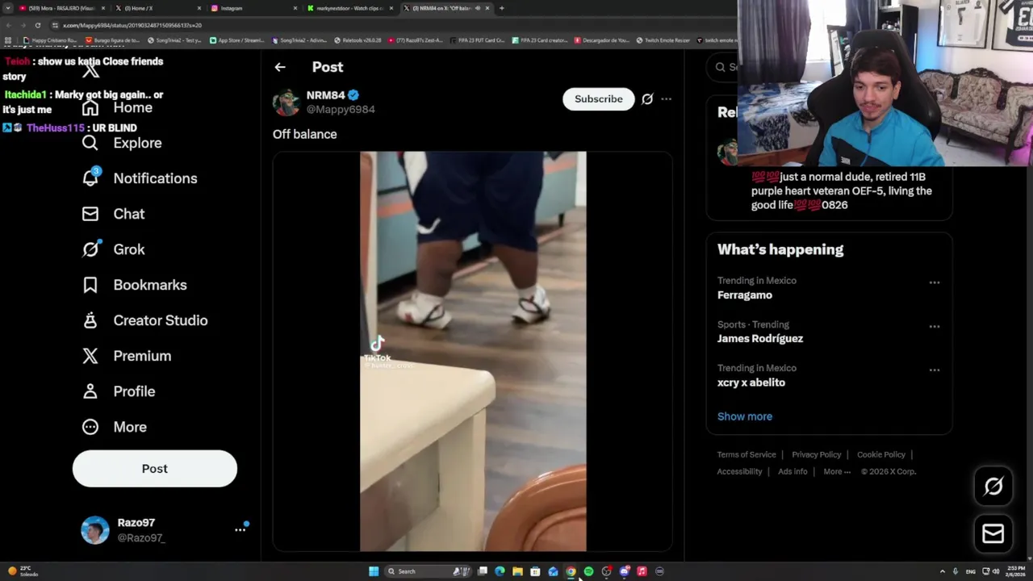Click the @Mappy6984 handle
This screenshot has width=1033, height=581.
tap(341, 110)
